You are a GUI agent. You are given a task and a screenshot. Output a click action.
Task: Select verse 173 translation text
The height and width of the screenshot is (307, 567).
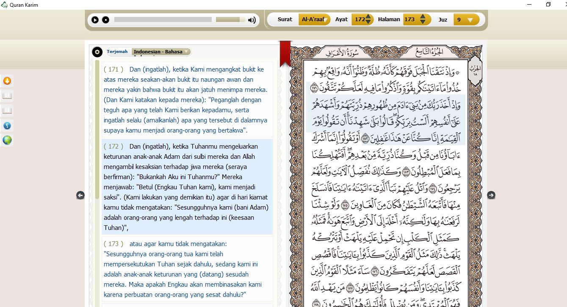[187, 269]
